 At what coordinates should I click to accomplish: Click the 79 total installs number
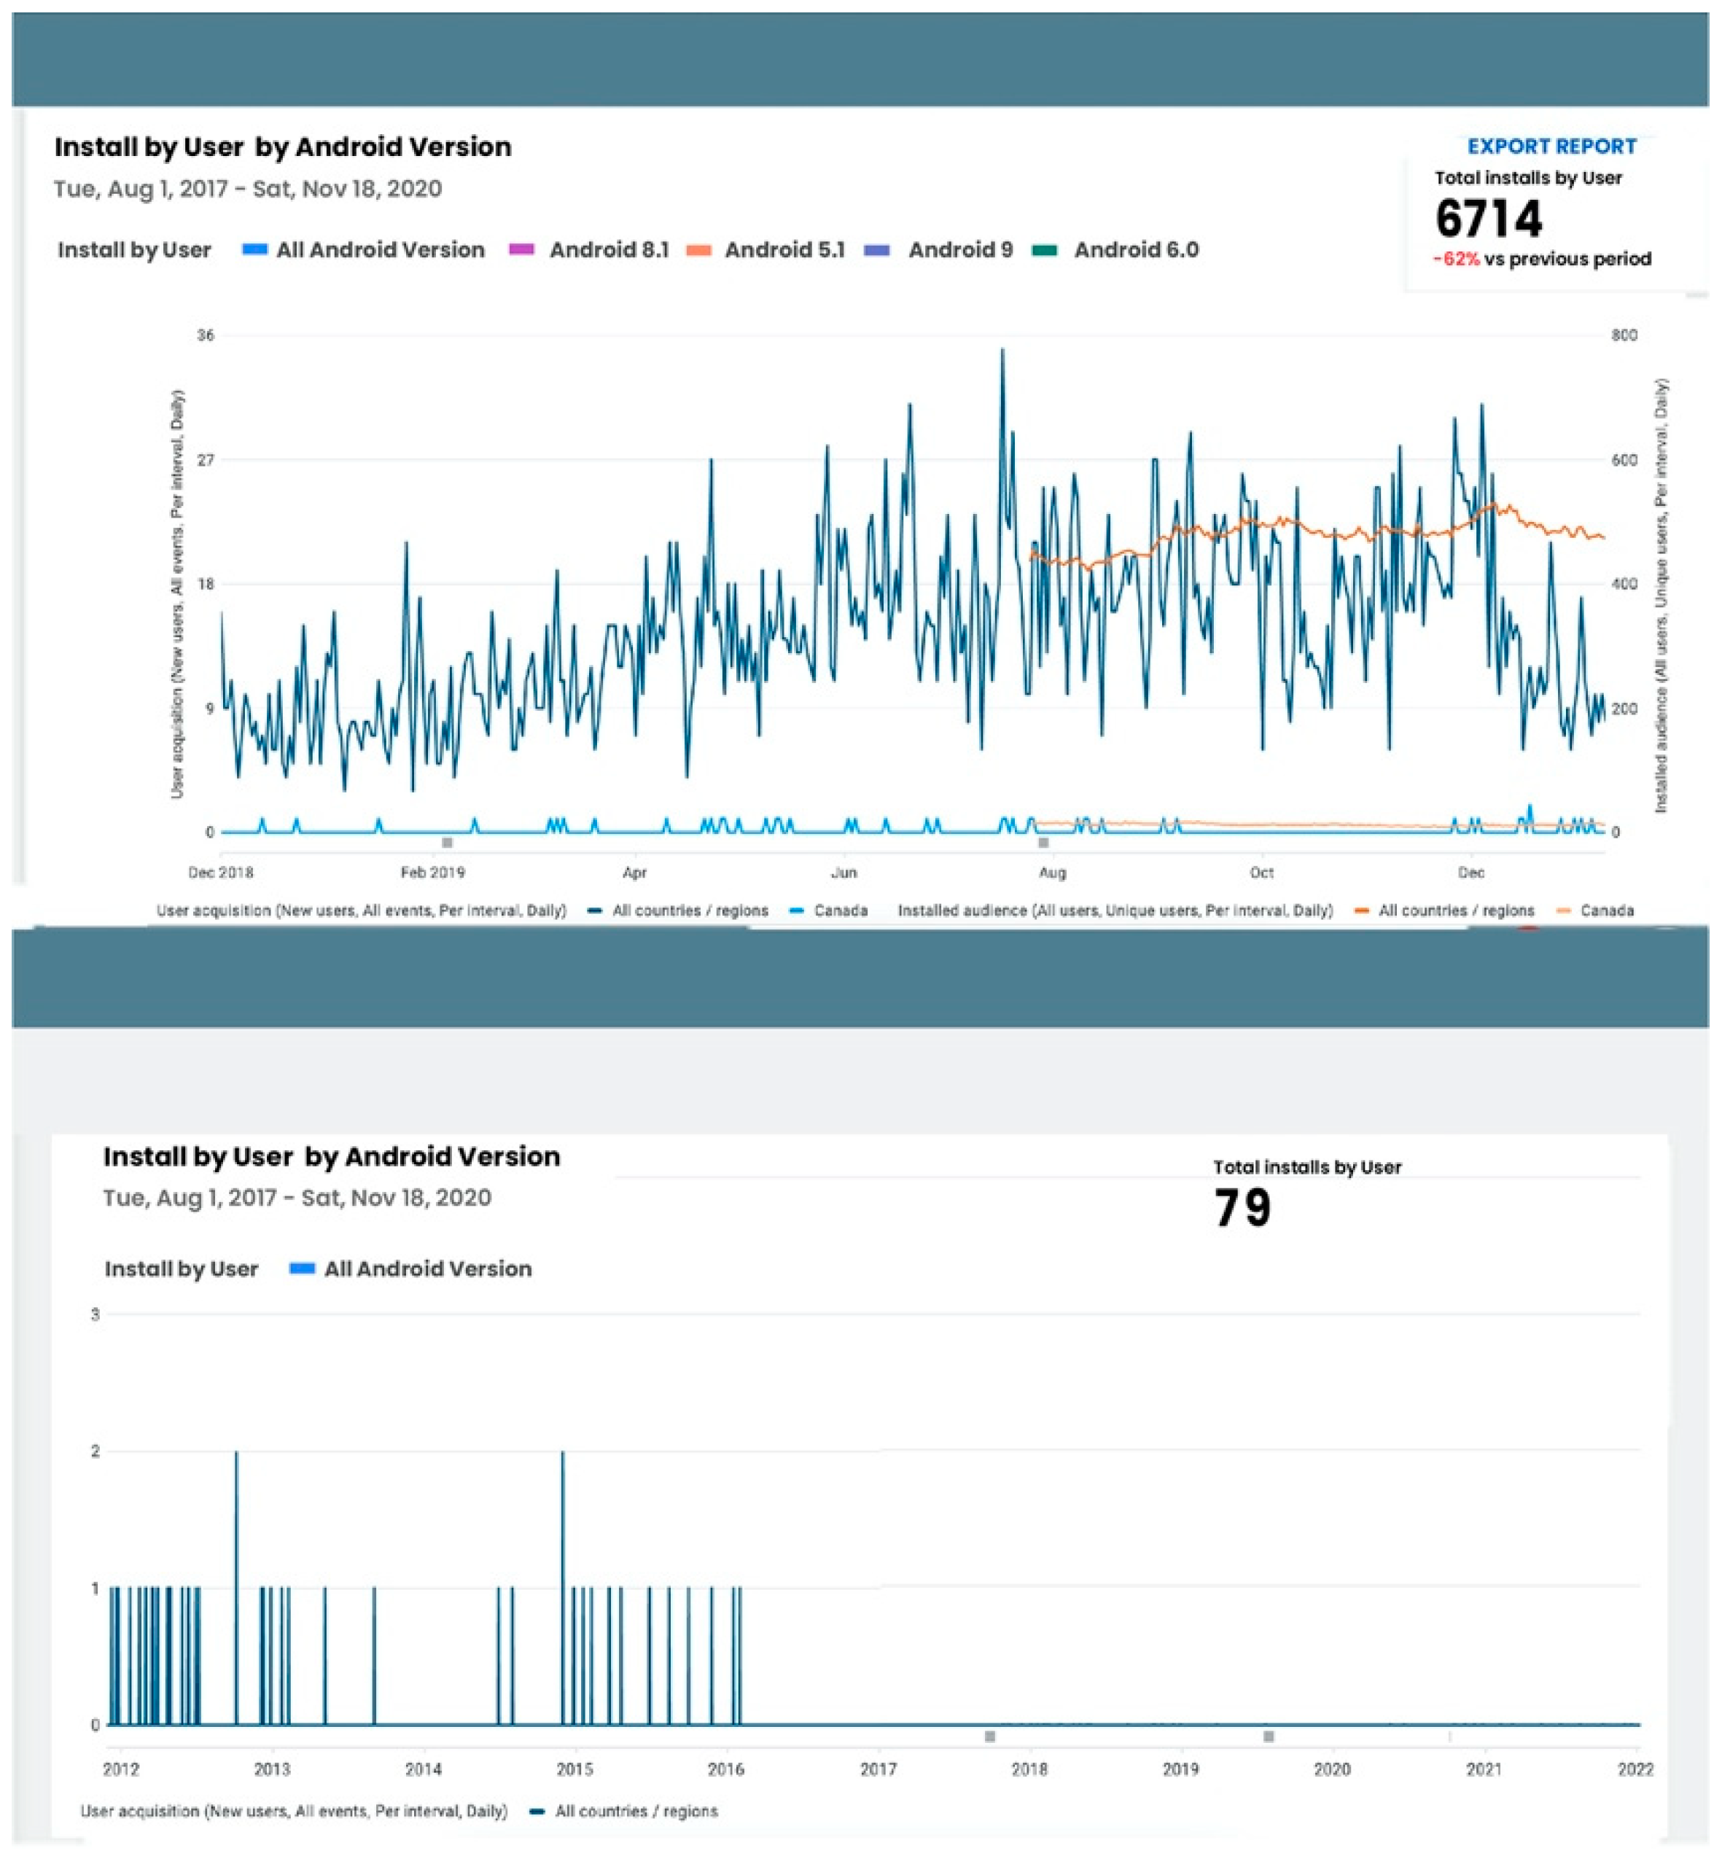(1242, 1207)
